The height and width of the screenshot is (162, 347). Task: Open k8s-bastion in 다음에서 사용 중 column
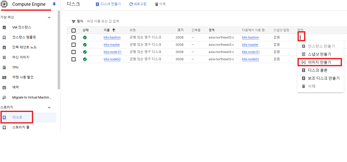click(250, 37)
